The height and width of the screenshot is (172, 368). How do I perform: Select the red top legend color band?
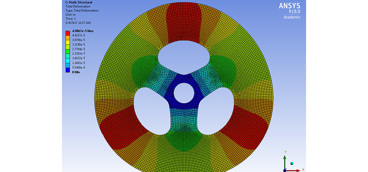(x=68, y=33)
